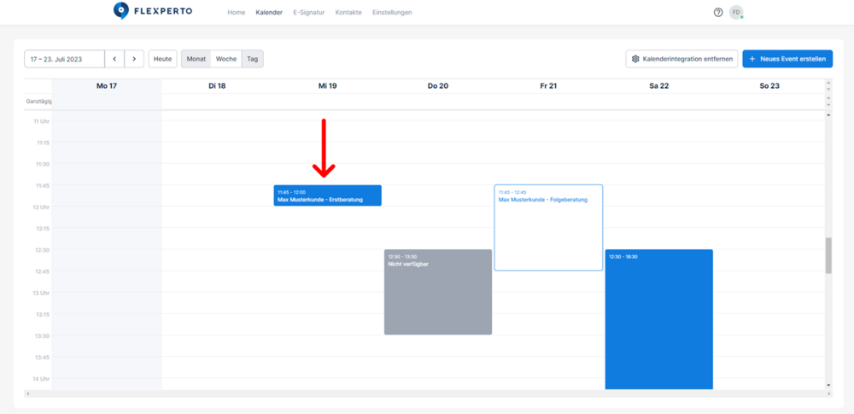Click the Flexperto logo
The image size is (854, 414).
154,12
